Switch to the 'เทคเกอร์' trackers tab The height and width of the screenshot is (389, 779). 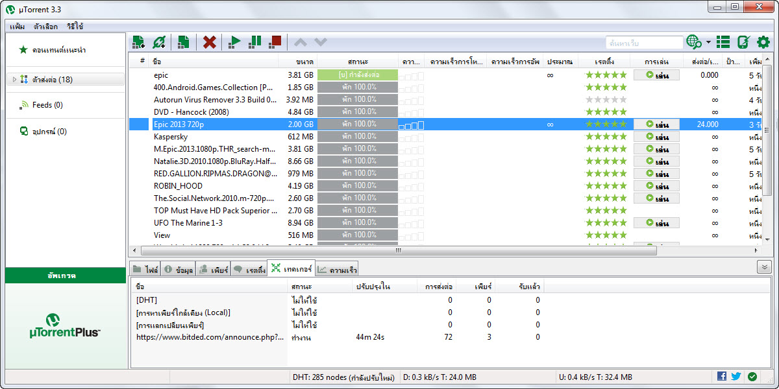pos(291,268)
